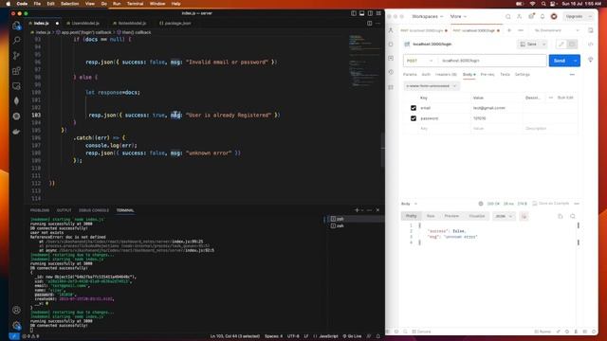The height and width of the screenshot is (341, 607).
Task: Toggle primary sidebar layout icon in VS Code
Action: pyautogui.click(x=354, y=13)
